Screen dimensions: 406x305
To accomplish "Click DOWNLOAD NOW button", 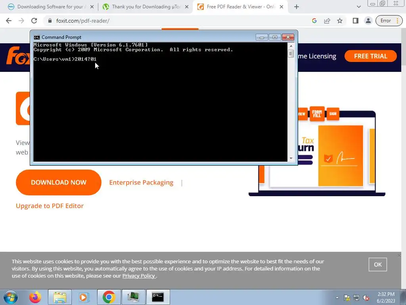I will pos(59,182).
